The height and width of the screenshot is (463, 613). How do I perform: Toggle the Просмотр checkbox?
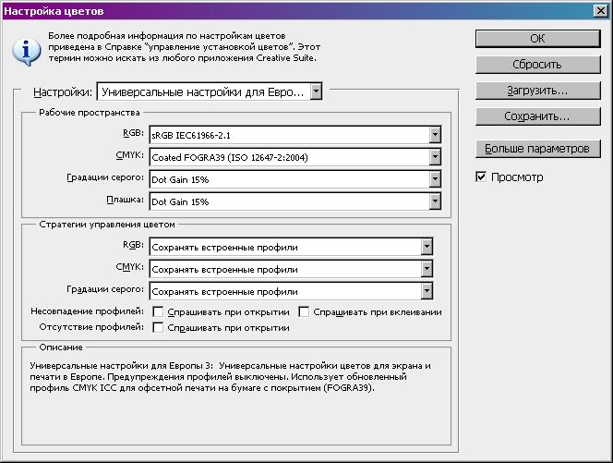tap(481, 177)
